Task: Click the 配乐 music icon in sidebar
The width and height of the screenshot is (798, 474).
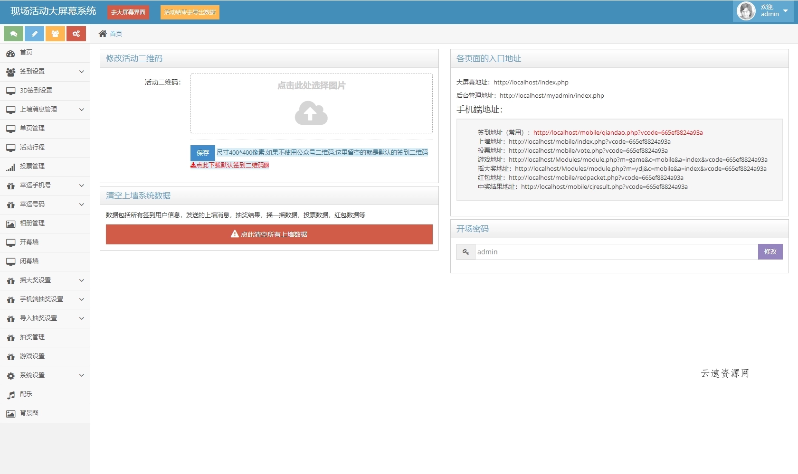Action: coord(10,394)
